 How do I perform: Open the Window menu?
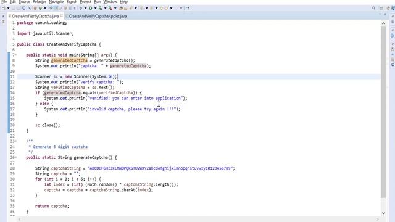tap(110, 2)
